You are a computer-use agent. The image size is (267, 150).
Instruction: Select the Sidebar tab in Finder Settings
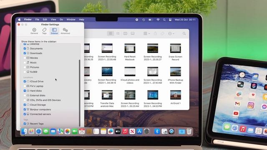[x=54, y=31]
